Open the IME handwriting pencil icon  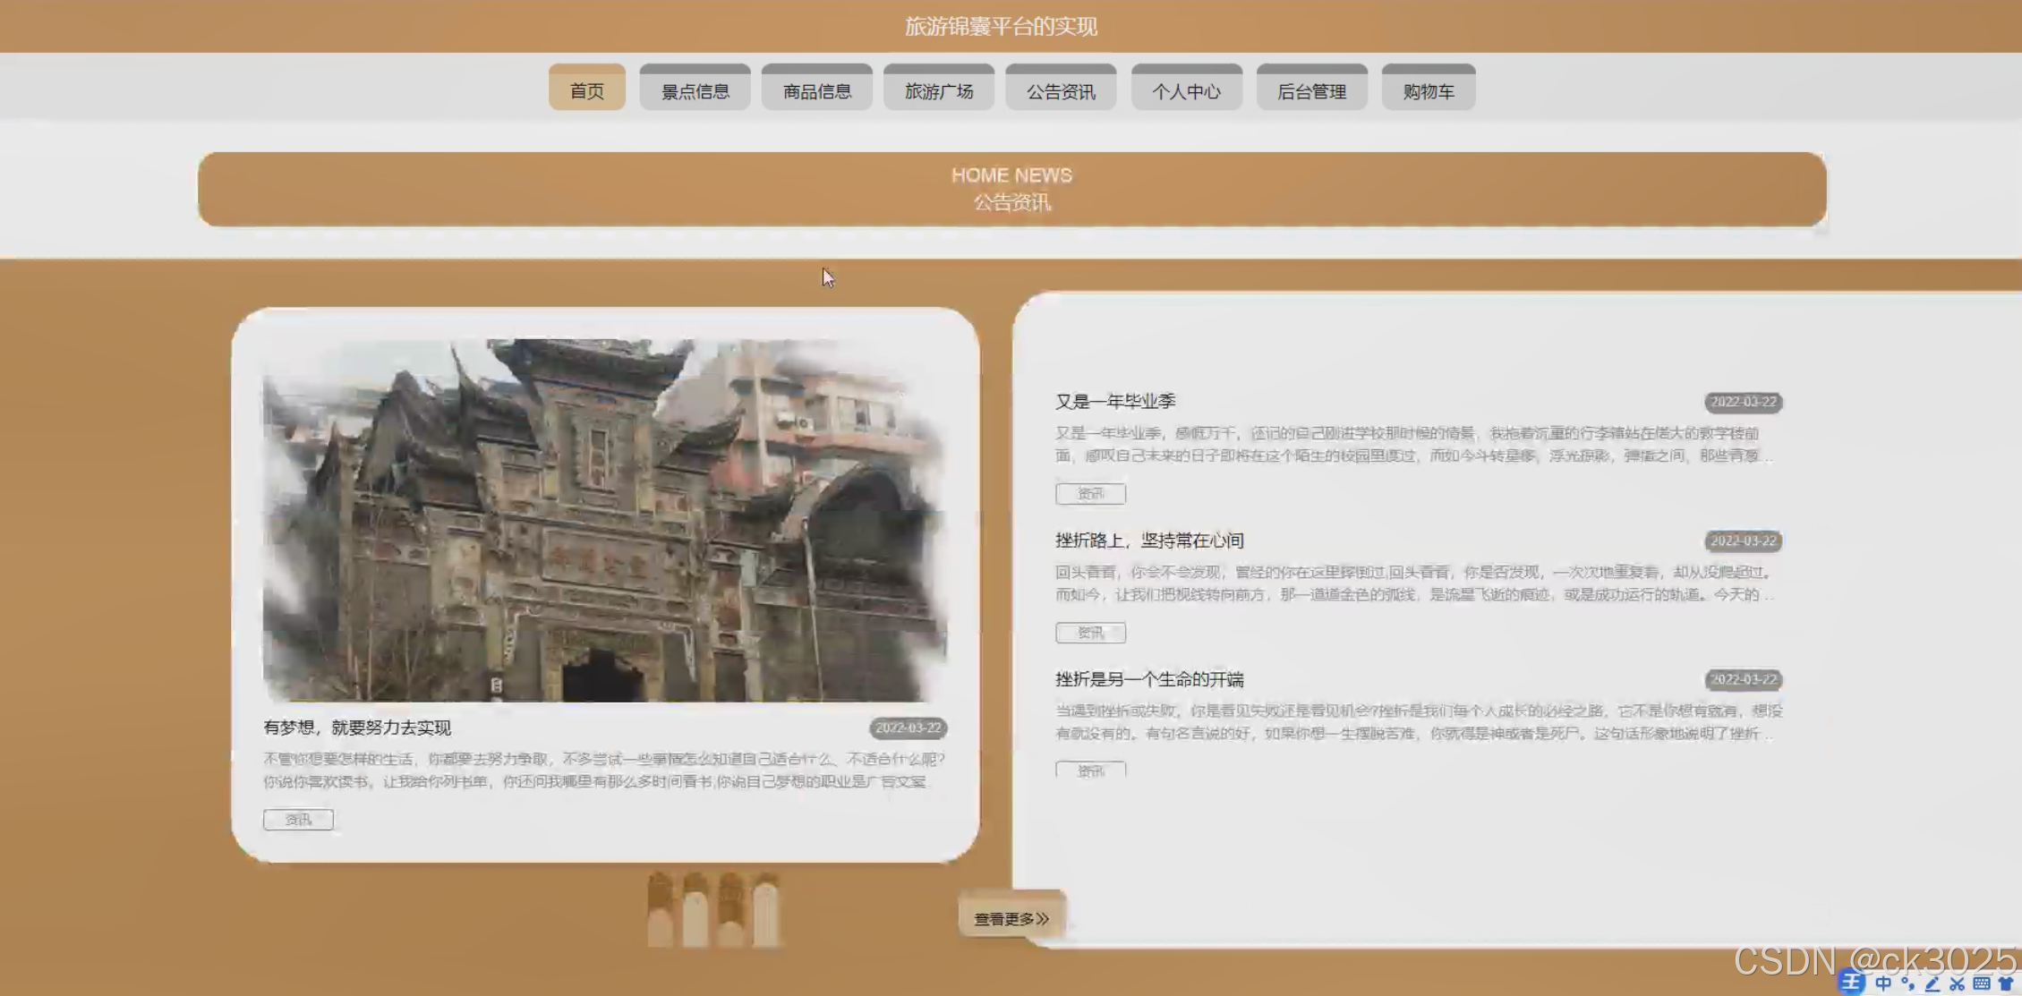(x=1932, y=983)
